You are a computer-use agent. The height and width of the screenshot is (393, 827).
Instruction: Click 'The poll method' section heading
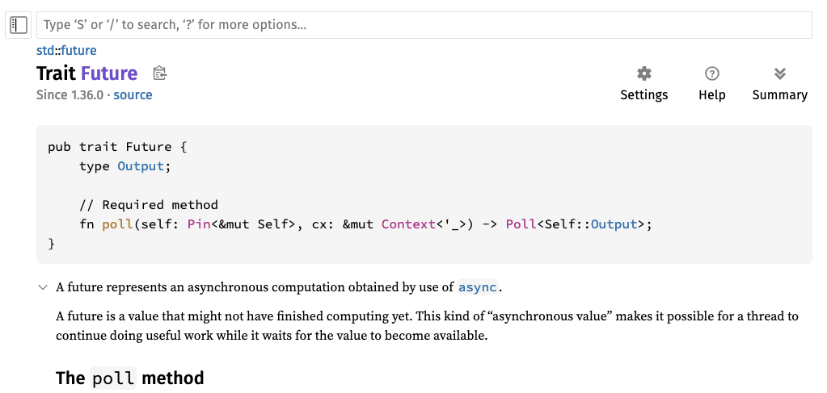pyautogui.click(x=129, y=378)
